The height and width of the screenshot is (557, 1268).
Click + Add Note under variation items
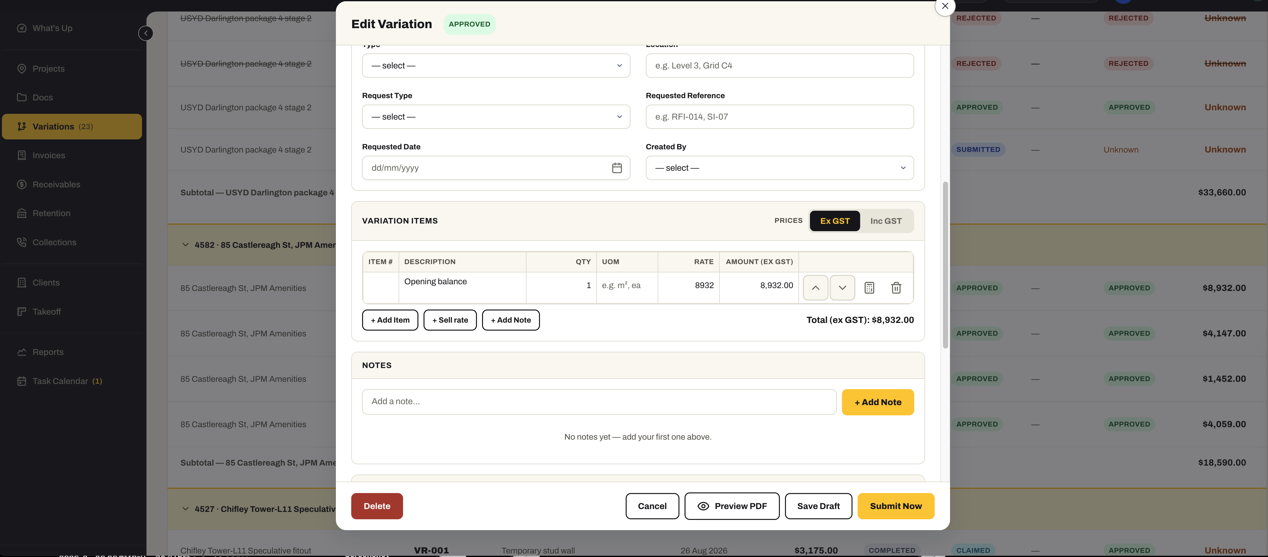click(511, 320)
